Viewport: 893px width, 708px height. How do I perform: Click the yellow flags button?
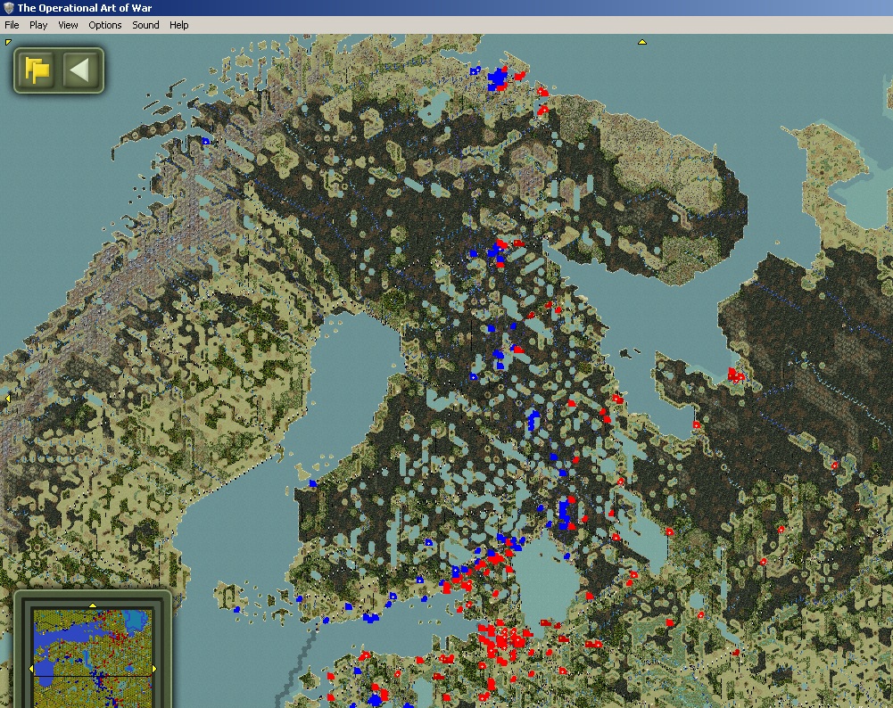(37, 70)
